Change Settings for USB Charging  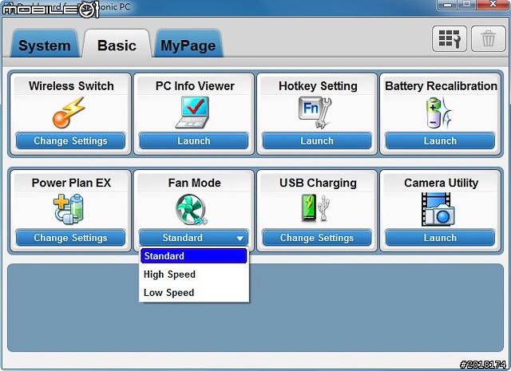[317, 238]
